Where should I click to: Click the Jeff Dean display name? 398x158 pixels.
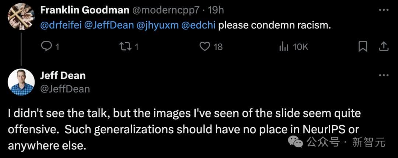62,76
